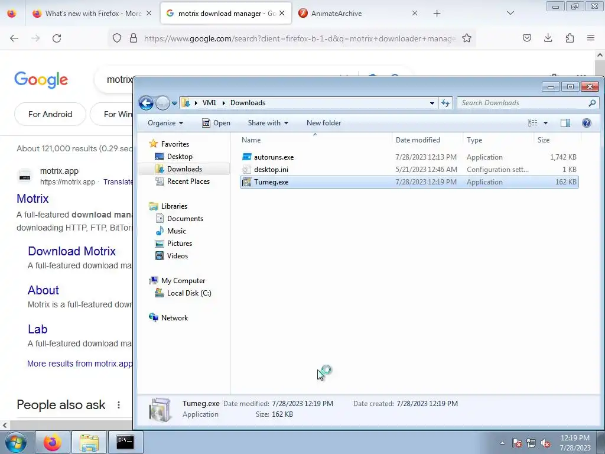Filter results by For Android chip
The width and height of the screenshot is (605, 454).
pyautogui.click(x=50, y=114)
